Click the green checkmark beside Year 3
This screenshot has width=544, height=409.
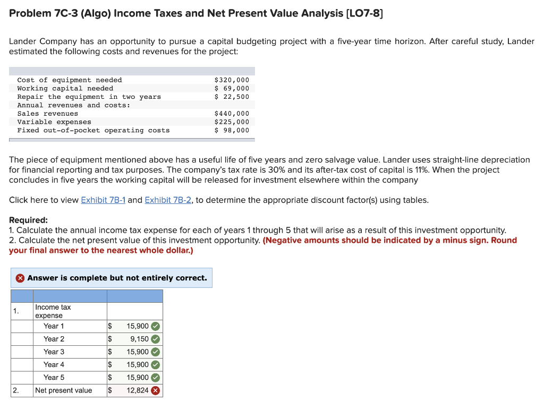(x=156, y=352)
